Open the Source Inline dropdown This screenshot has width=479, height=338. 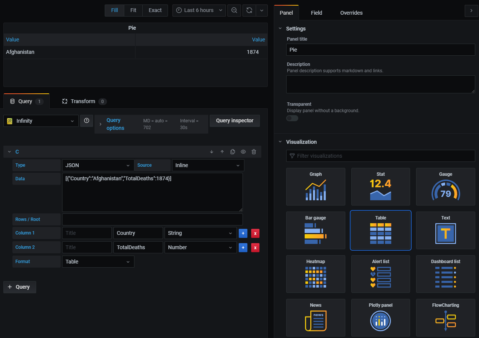(208, 165)
